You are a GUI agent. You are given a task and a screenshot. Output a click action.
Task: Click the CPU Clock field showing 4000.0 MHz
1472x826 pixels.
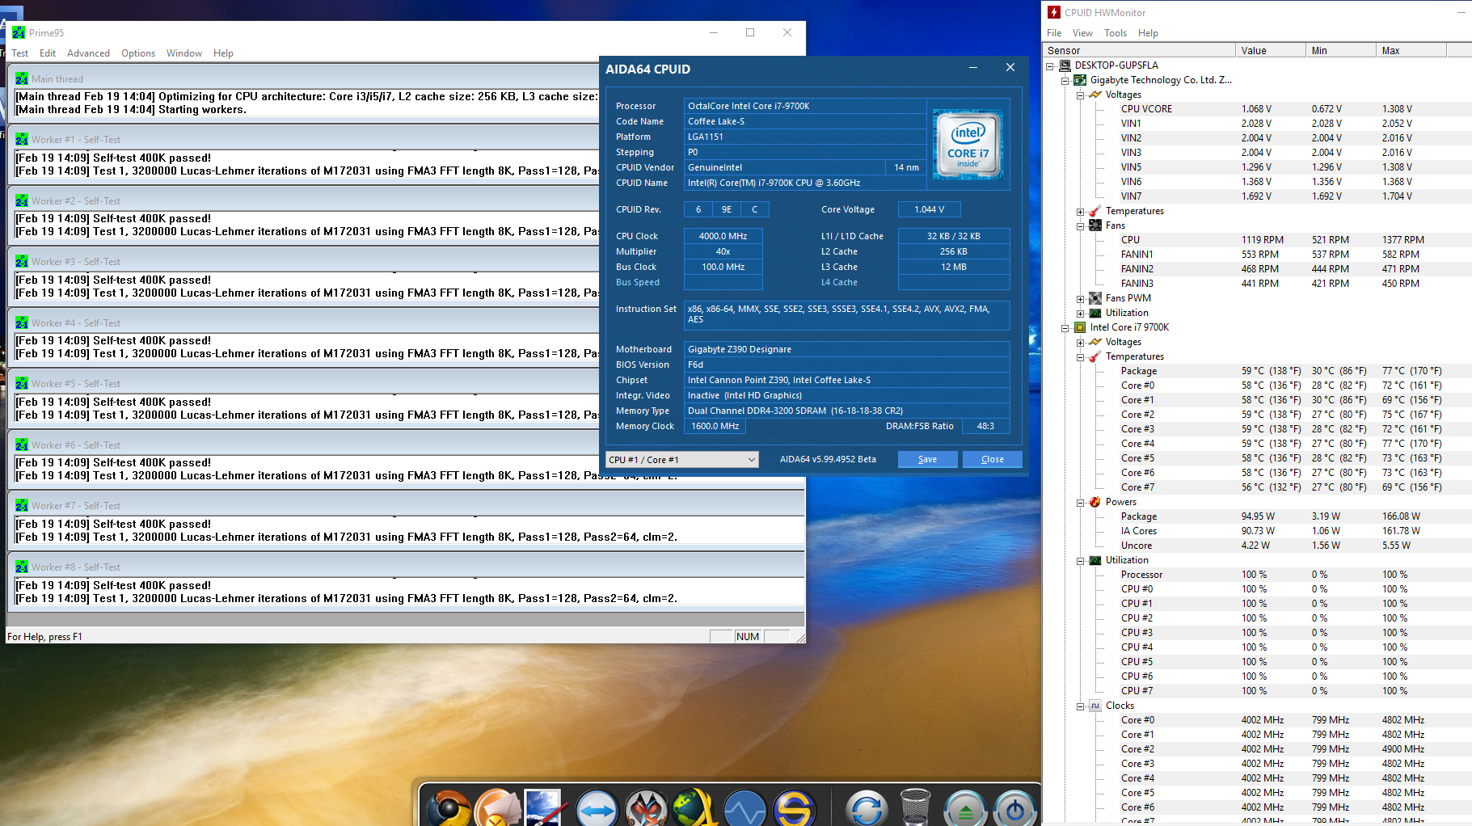tap(723, 236)
